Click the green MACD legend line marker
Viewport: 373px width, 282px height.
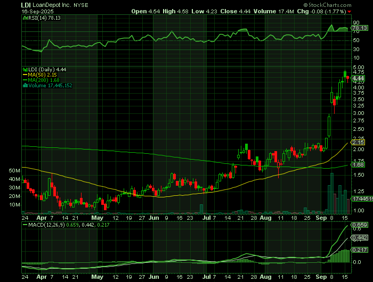tap(25, 225)
